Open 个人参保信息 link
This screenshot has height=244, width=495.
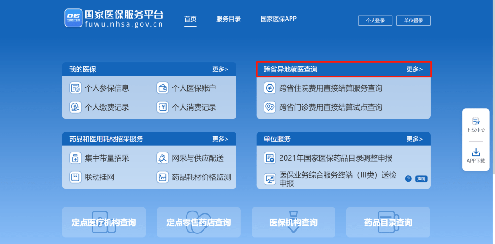[107, 88]
